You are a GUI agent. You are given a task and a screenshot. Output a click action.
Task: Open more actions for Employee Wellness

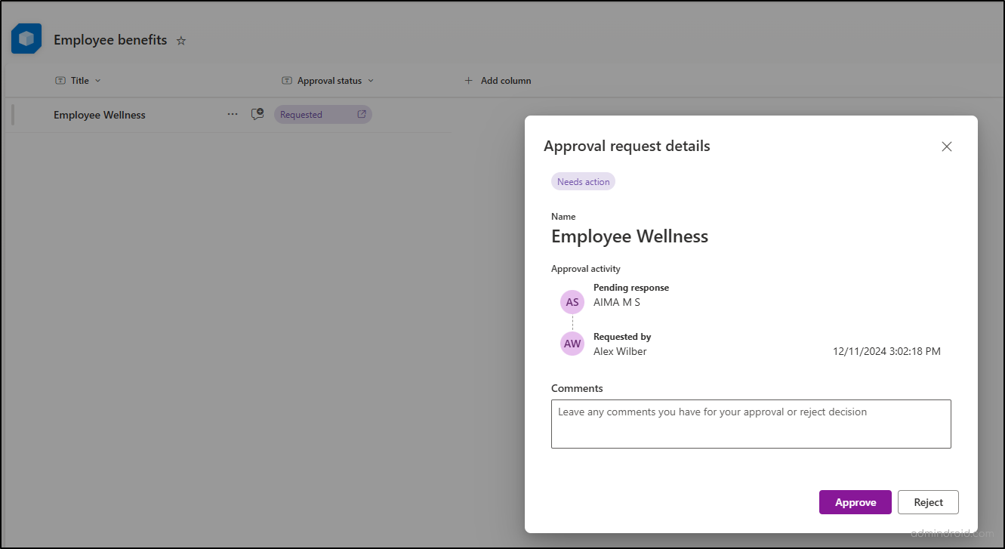pyautogui.click(x=232, y=114)
